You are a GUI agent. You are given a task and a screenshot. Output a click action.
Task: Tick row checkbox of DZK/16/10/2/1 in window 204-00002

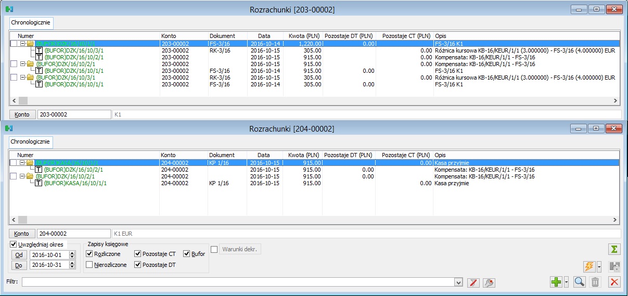14,176
